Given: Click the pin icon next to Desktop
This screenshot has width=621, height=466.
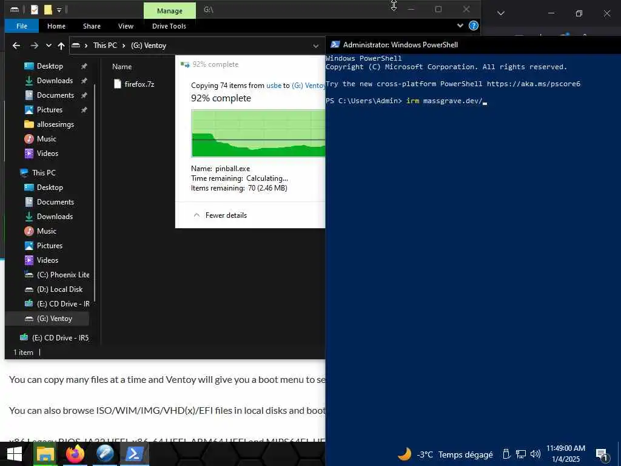Looking at the screenshot, I should point(84,66).
